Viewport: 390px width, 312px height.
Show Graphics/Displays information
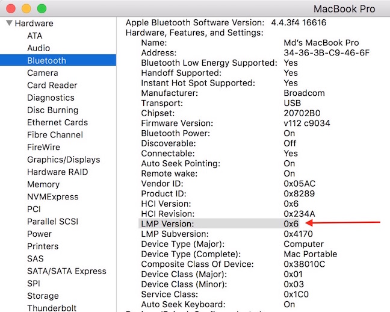63,160
